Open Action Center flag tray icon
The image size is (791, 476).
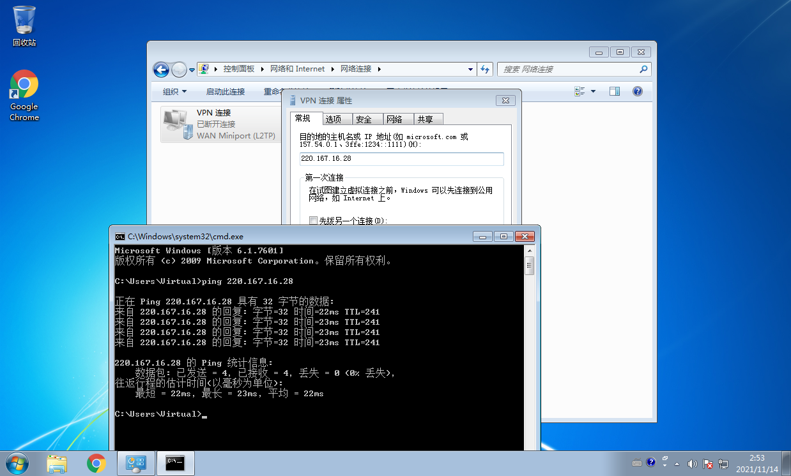[708, 464]
